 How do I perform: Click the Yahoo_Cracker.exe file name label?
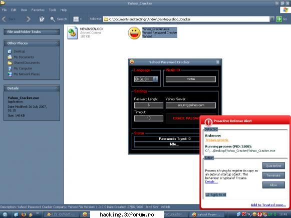(156, 29)
